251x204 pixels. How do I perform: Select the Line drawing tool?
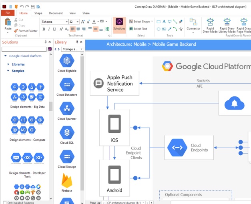(x=175, y=22)
